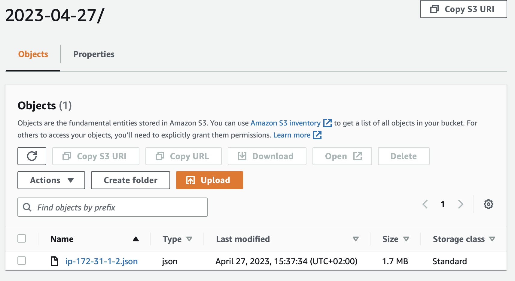The height and width of the screenshot is (281, 515).
Task: Click the search magnifier icon in prefix field
Action: tap(27, 207)
